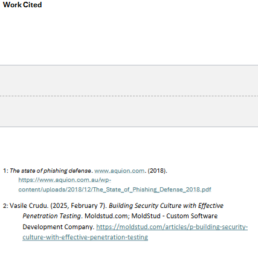Follow the https://moldstud.com/articles link
This screenshot has height=255, width=258.
tap(172, 227)
